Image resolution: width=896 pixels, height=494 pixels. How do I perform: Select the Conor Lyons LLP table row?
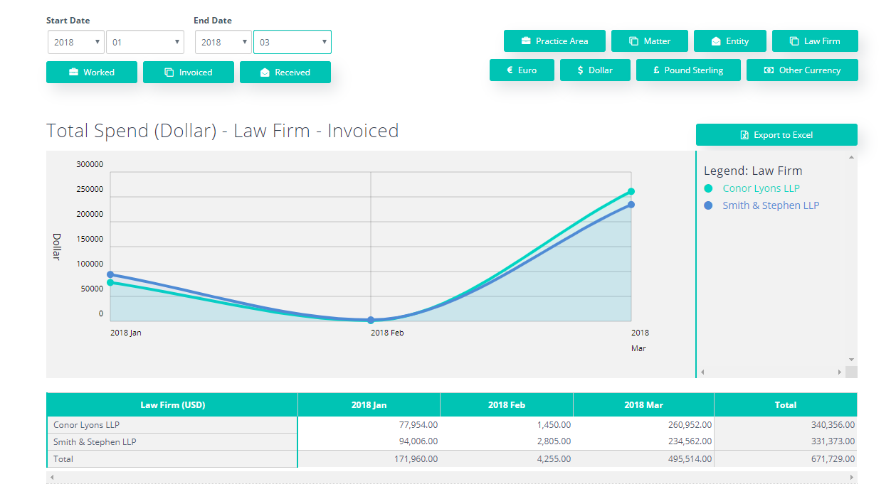171,424
